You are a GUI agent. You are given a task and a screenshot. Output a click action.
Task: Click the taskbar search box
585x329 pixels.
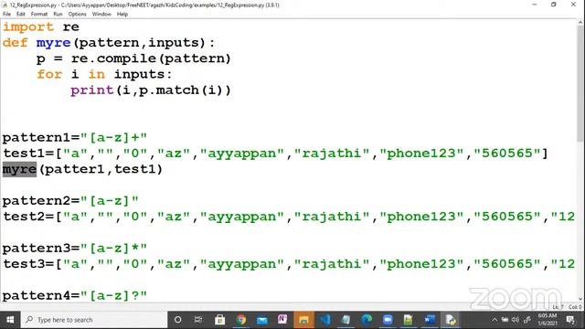(x=94, y=320)
